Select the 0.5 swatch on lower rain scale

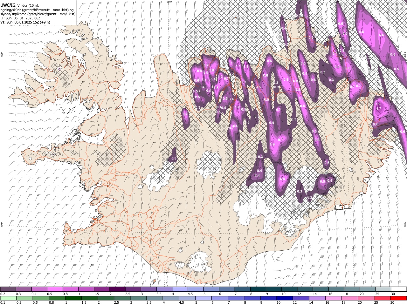point(41,298)
